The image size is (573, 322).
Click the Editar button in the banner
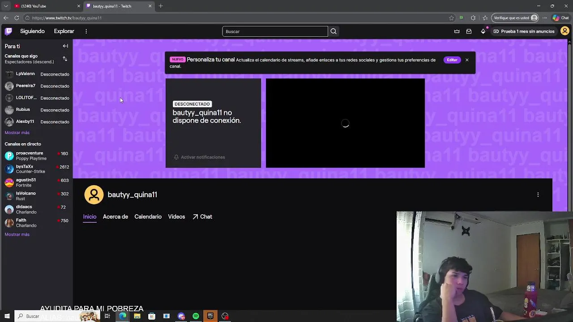click(452, 60)
